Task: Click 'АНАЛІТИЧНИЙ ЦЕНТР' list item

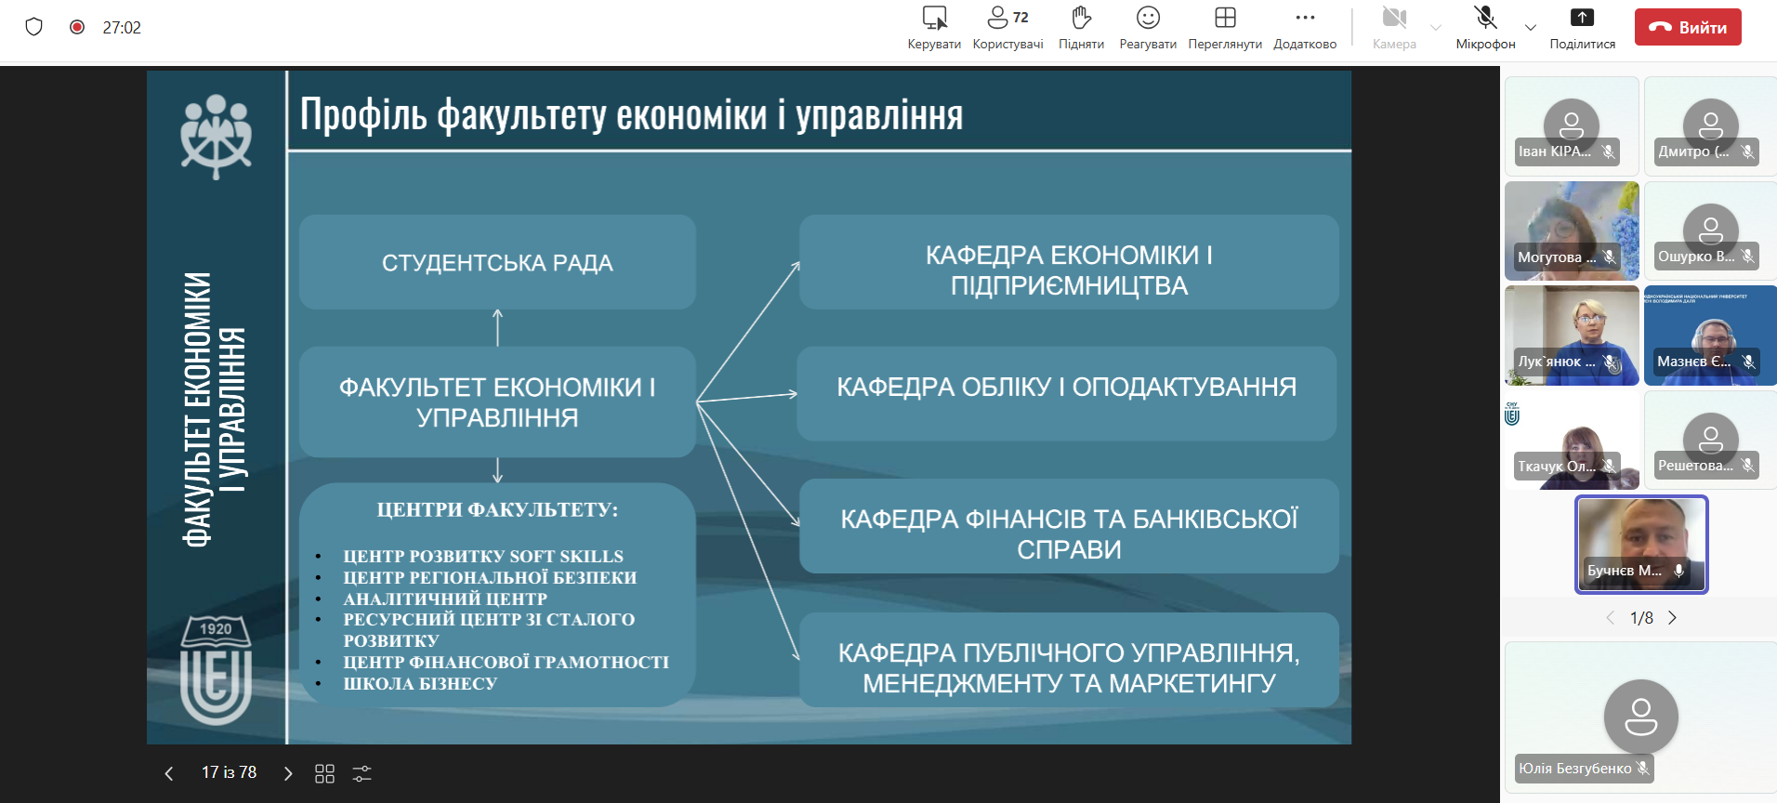Action: tap(445, 599)
